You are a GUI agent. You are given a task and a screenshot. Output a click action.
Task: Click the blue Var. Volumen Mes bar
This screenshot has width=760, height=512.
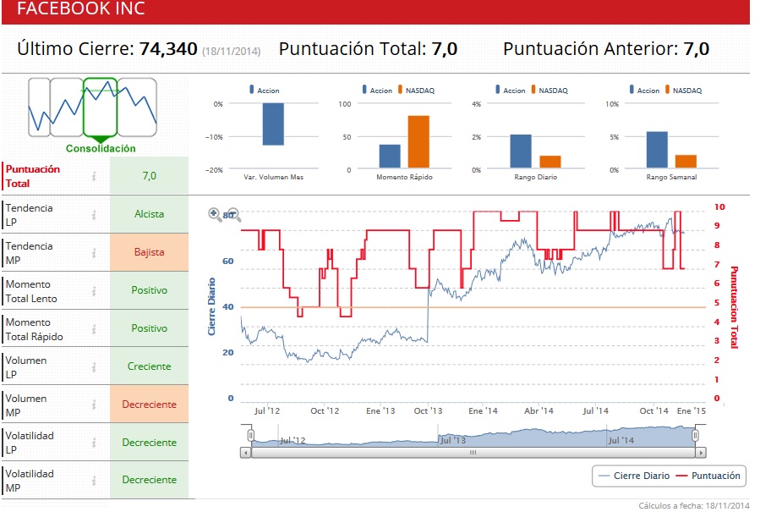click(x=273, y=124)
